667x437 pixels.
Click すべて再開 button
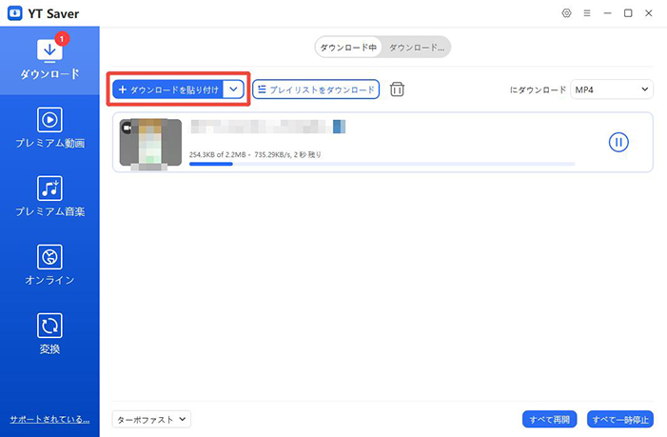pos(549,420)
